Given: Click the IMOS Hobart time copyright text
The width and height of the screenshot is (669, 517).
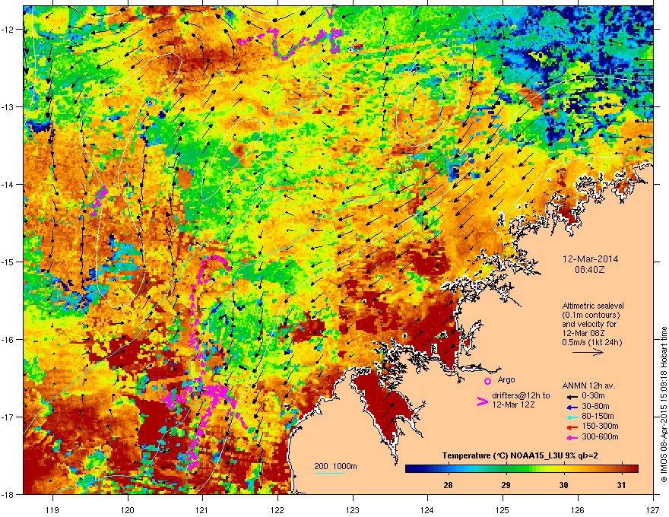Looking at the screenshot, I should (664, 404).
